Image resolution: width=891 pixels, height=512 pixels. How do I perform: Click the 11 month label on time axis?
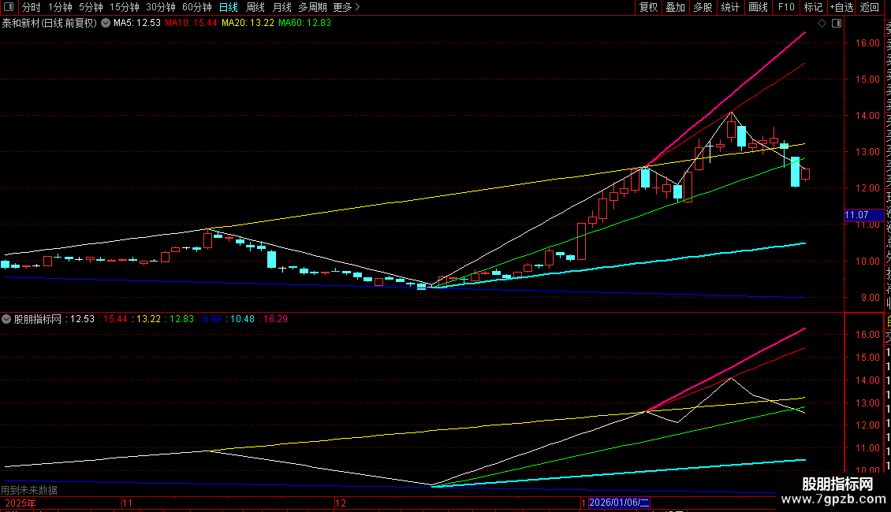pos(127,503)
